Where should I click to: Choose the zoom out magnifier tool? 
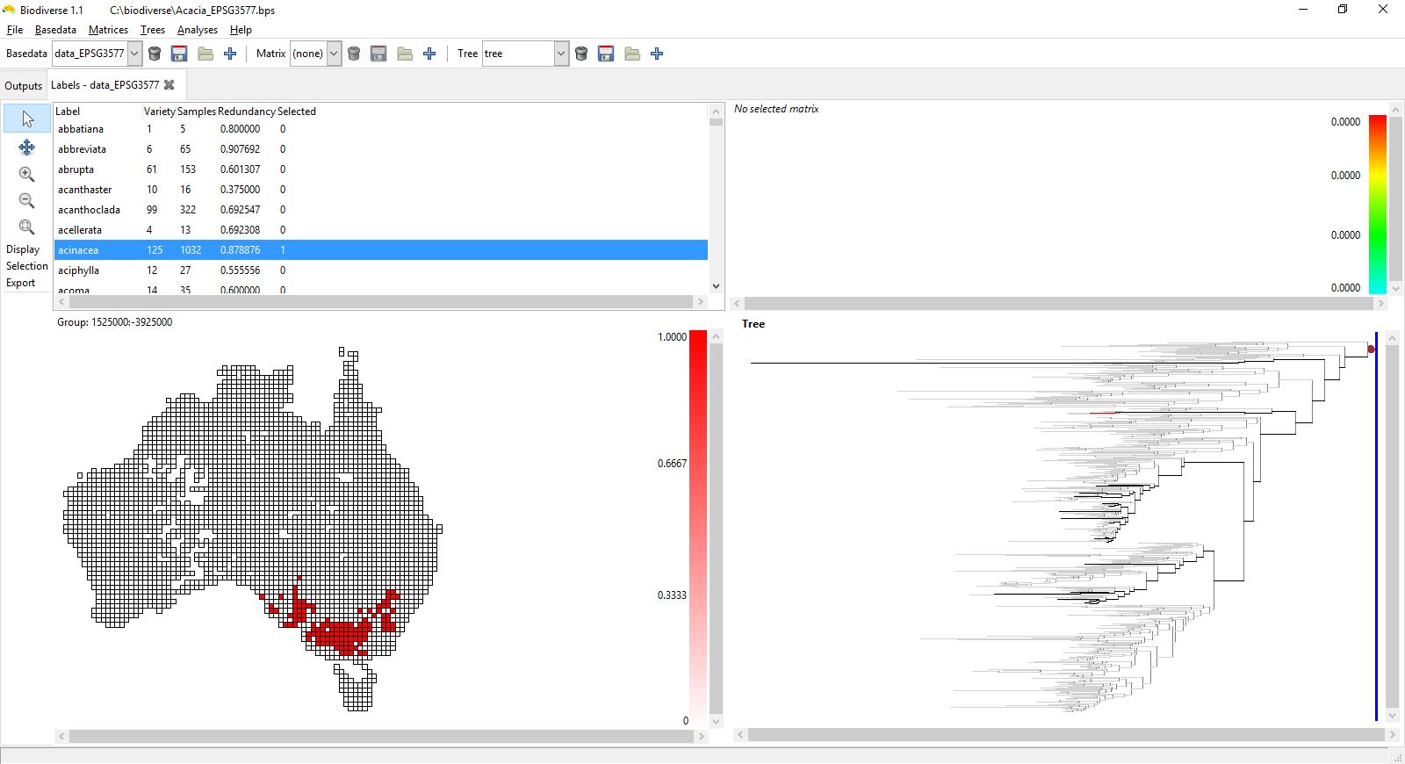pyautogui.click(x=27, y=200)
